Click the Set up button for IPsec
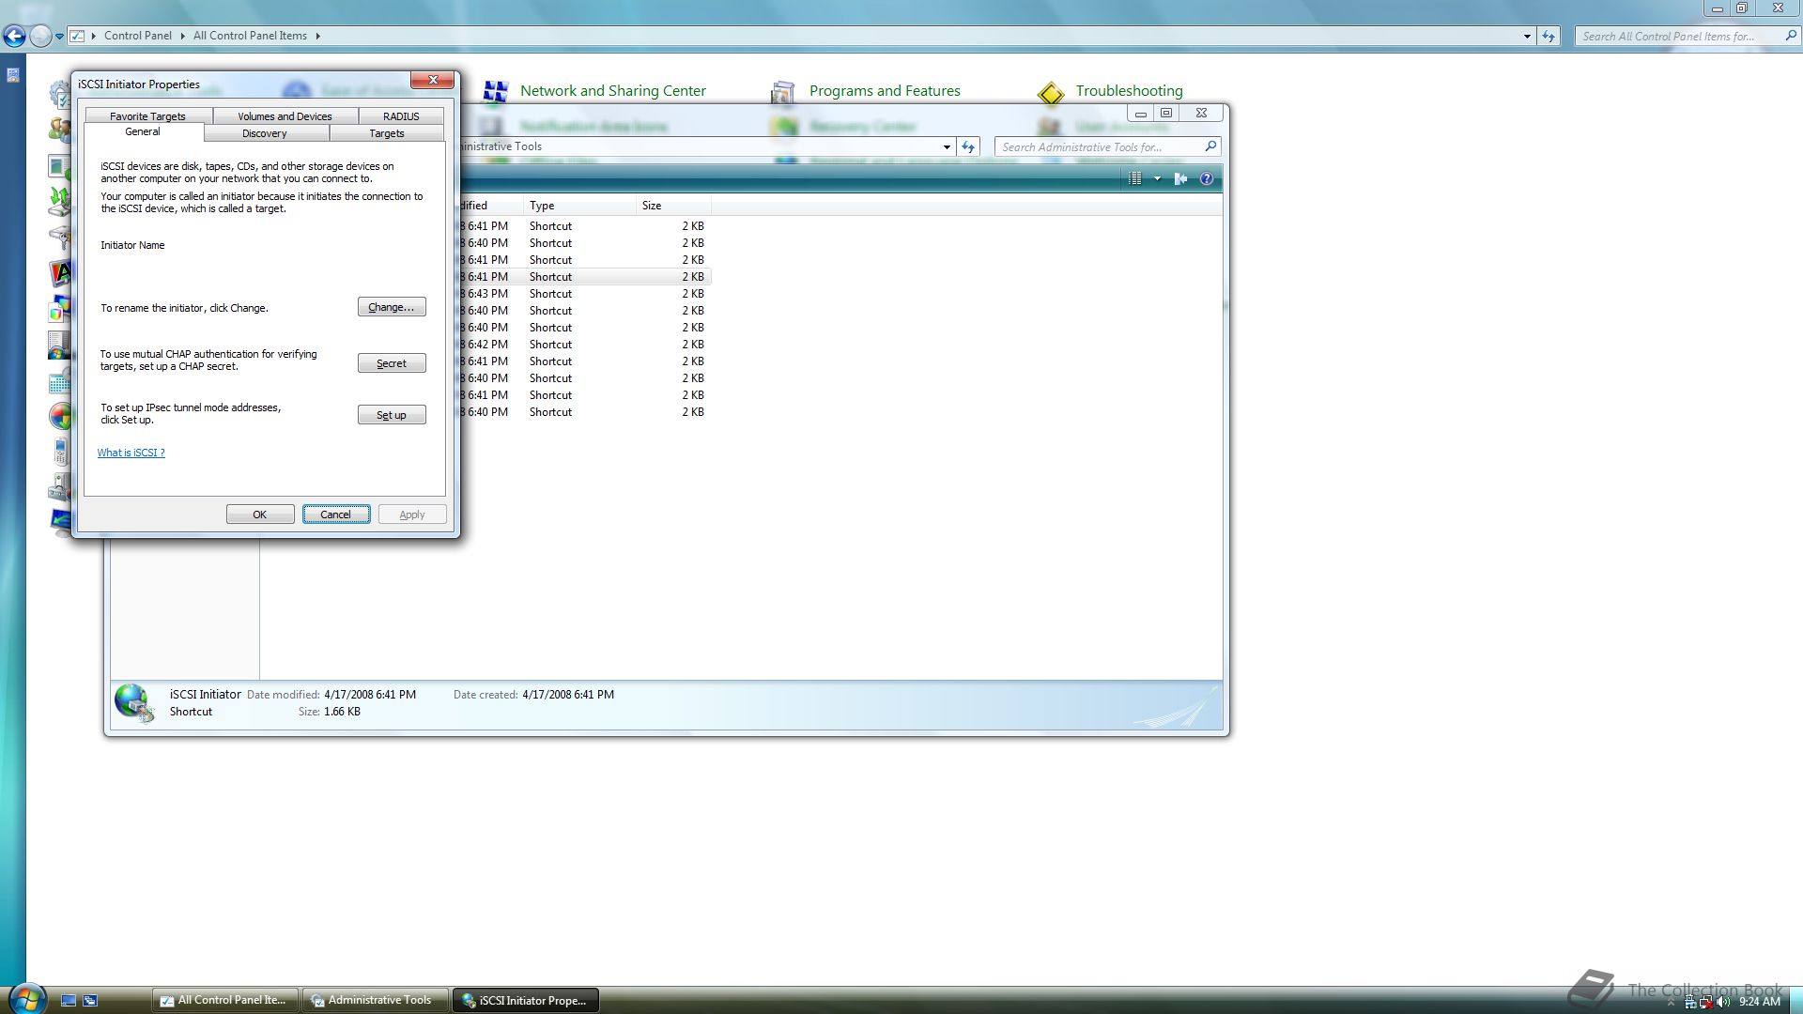The image size is (1803, 1014). coord(392,415)
